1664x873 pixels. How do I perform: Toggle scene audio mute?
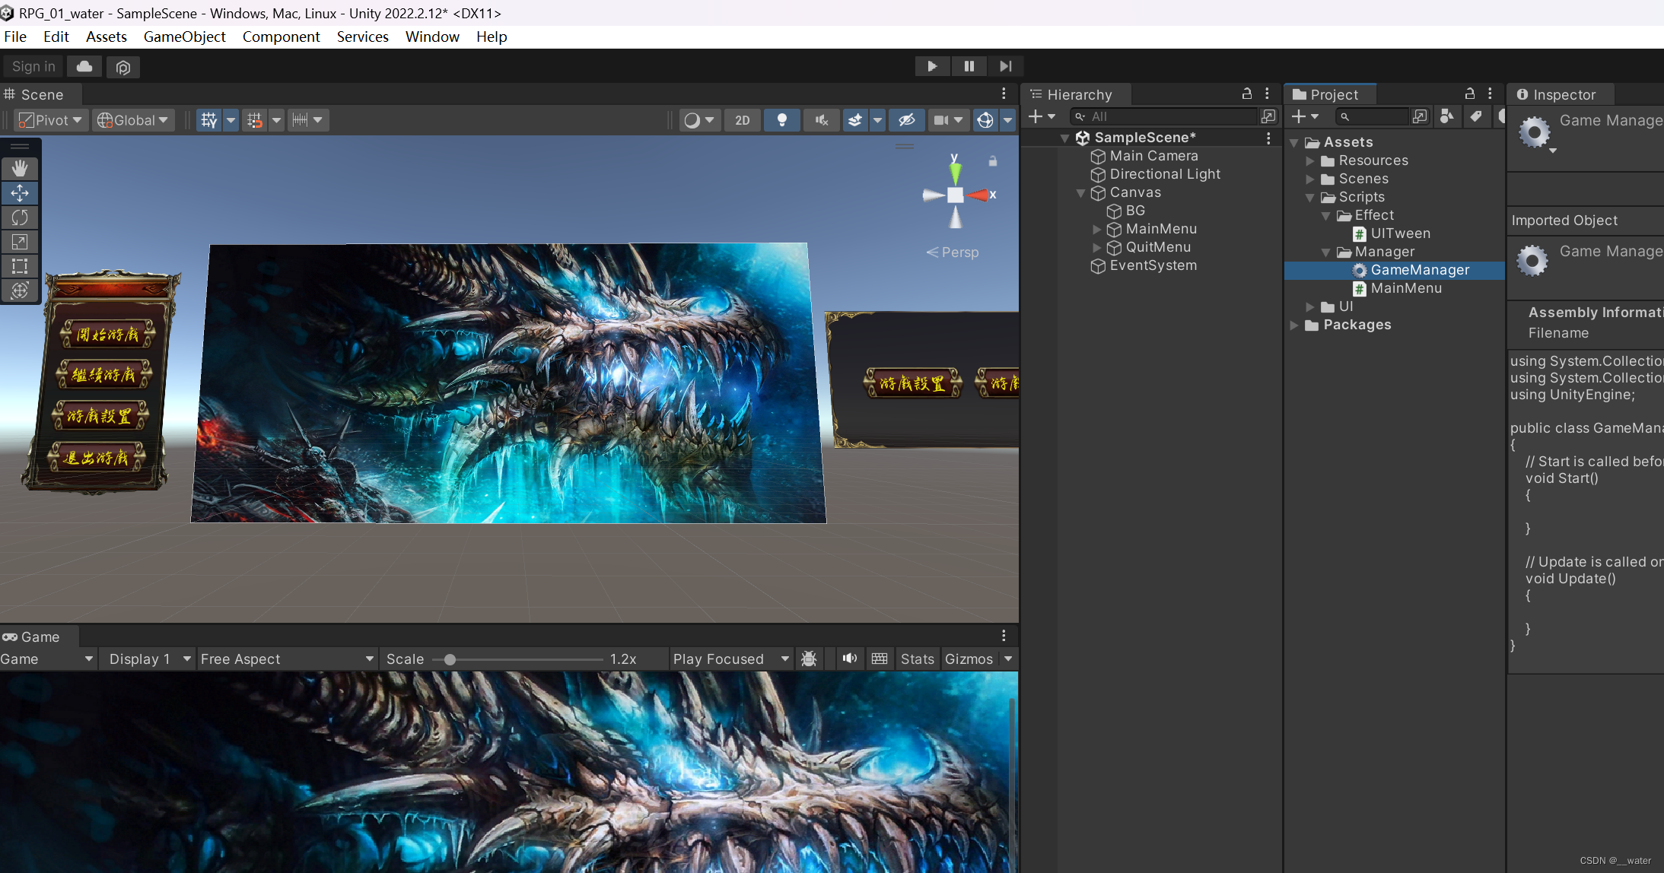pyautogui.click(x=822, y=120)
